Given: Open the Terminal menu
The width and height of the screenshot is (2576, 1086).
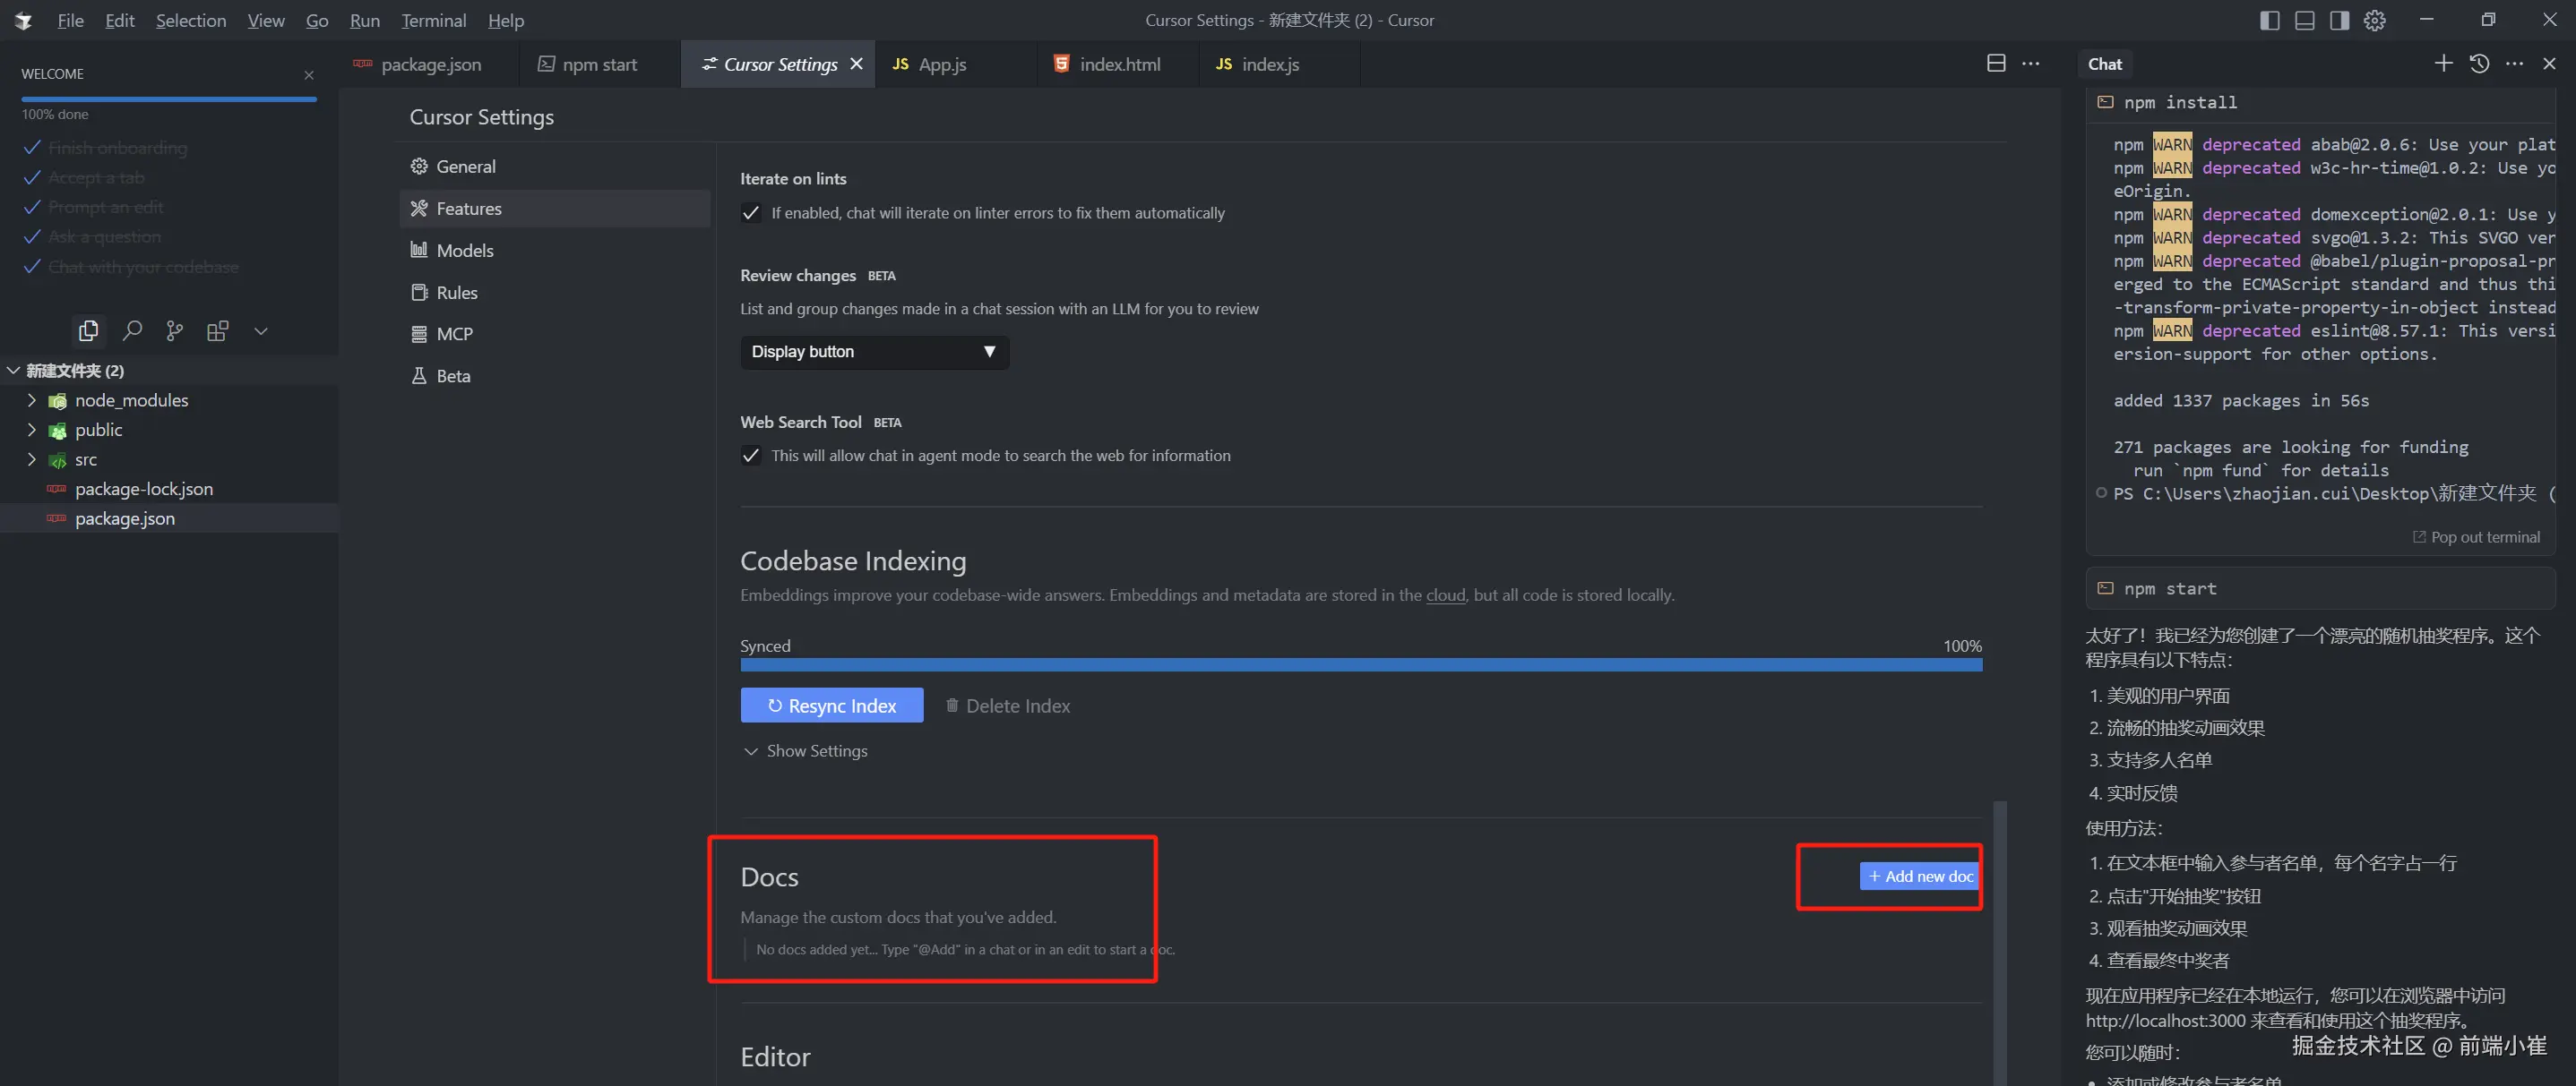Looking at the screenshot, I should [433, 20].
